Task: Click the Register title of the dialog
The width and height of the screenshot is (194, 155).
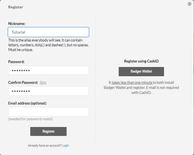Action: click(x=16, y=7)
